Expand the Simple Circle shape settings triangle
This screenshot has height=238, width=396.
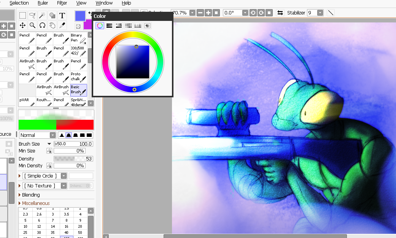point(20,176)
